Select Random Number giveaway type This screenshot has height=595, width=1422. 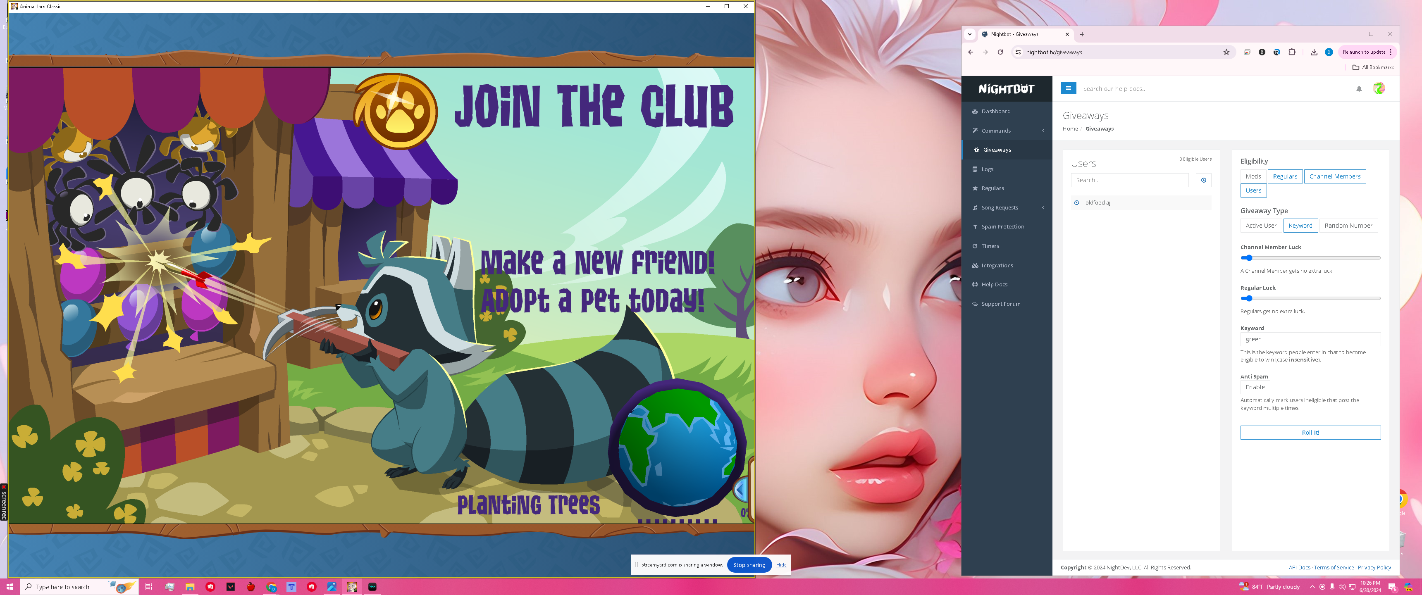1348,226
